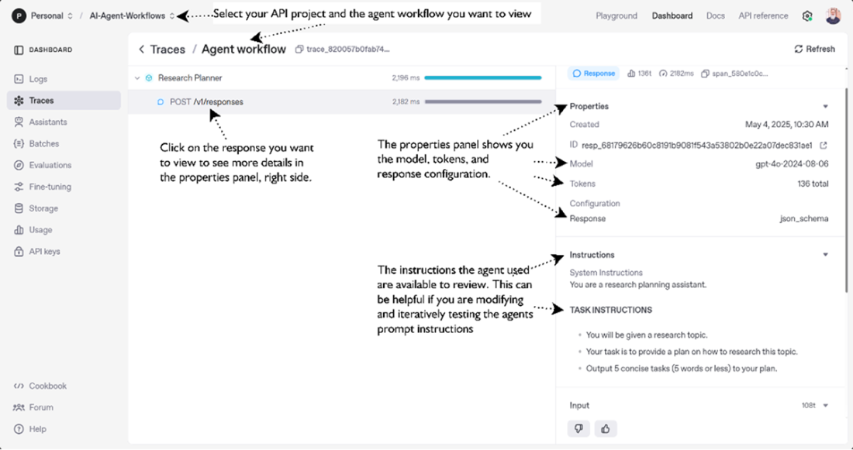Copy the trace ID next to Agent workflow

coord(299,50)
